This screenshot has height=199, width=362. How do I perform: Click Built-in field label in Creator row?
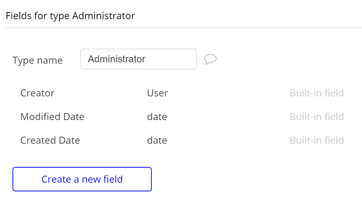click(x=316, y=93)
